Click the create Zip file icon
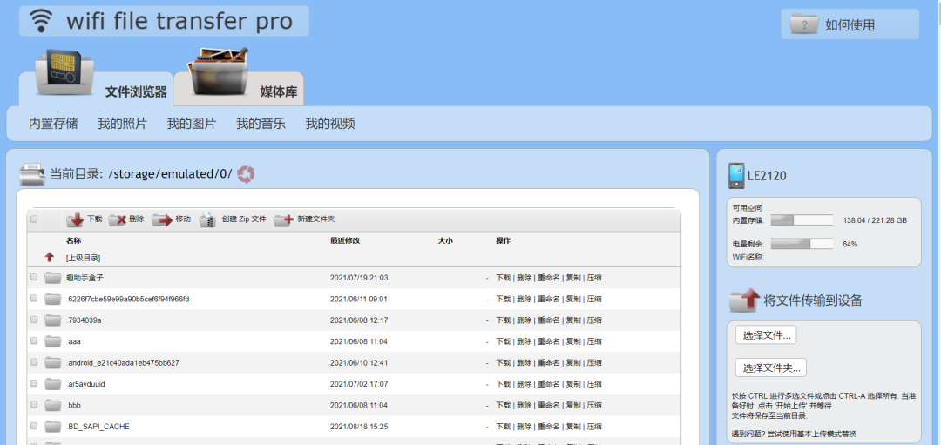This screenshot has width=941, height=445. (207, 220)
